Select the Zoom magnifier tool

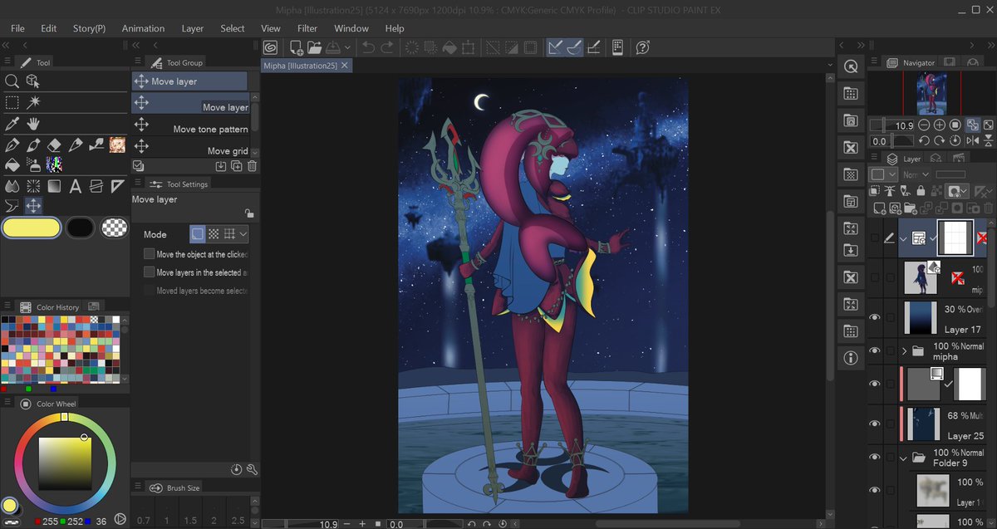click(x=12, y=81)
